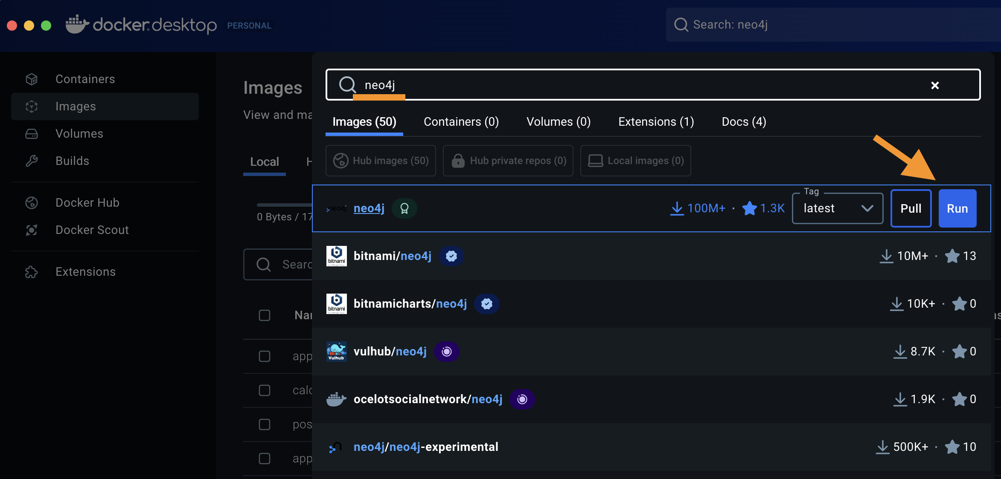Select the Images sidebar icon
Viewport: 1001px width, 479px height.
coord(32,106)
